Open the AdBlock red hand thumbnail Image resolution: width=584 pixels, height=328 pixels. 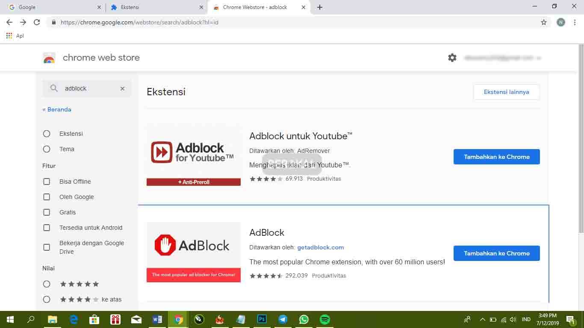[194, 252]
